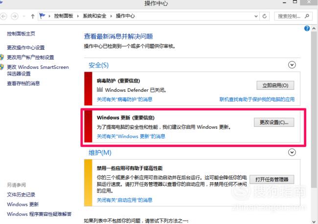This screenshot has width=318, height=224.
Task: Click the Windows 更新 (重要信息) title
Action: point(126,118)
